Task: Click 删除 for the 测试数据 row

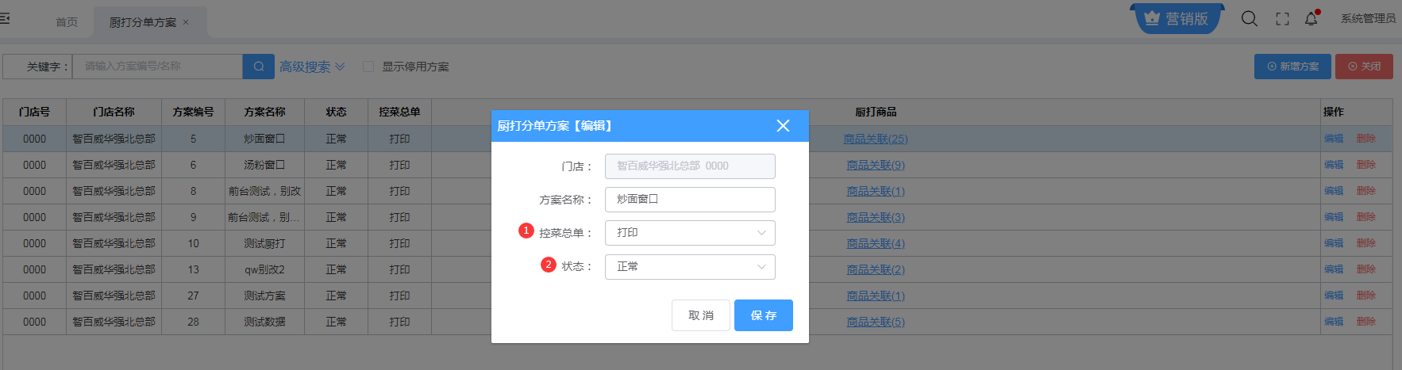Action: (x=1365, y=322)
